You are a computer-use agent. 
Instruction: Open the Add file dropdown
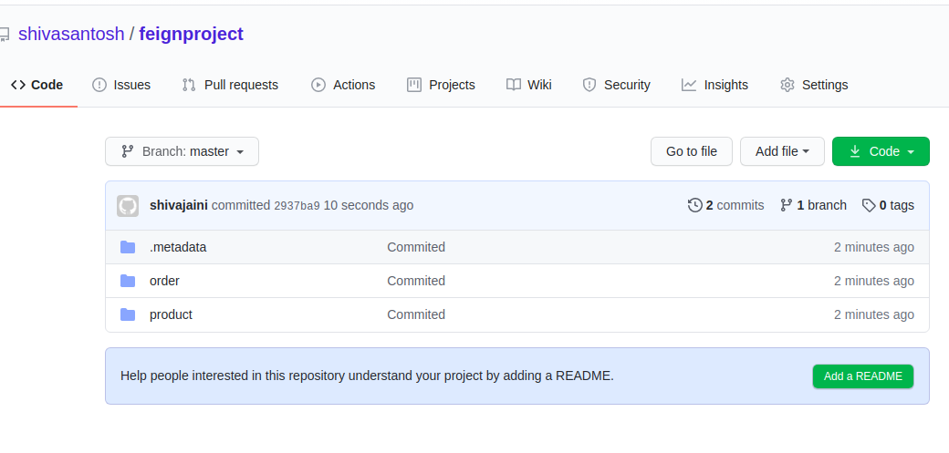782,151
